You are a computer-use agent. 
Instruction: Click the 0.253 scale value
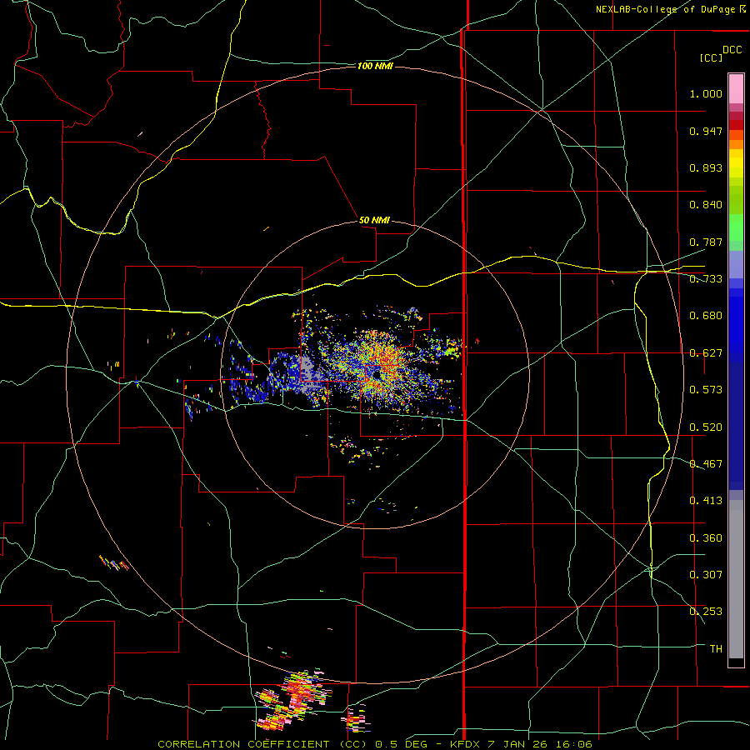706,612
